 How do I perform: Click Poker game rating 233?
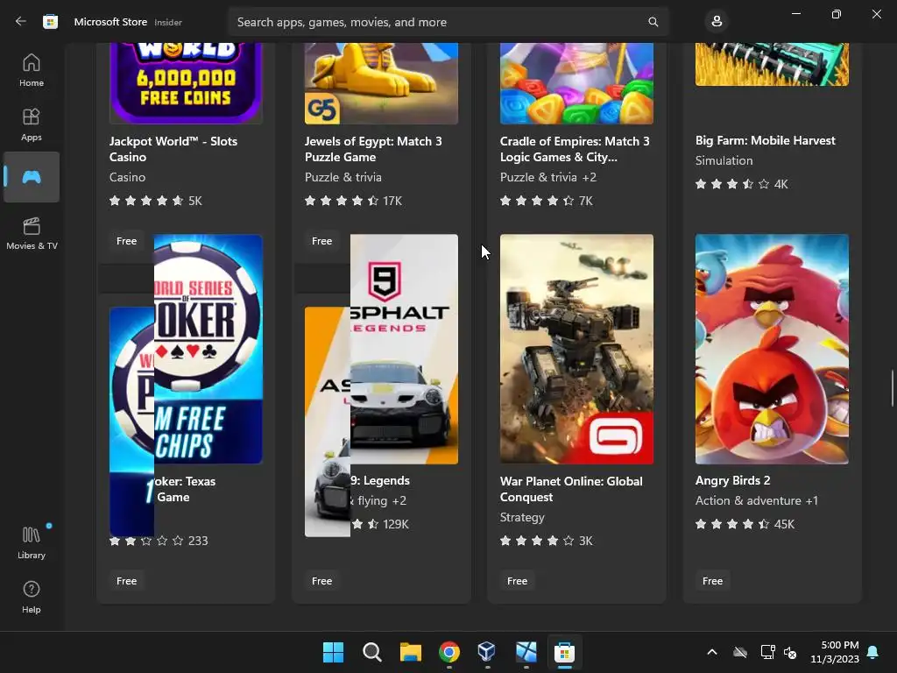pos(159,540)
